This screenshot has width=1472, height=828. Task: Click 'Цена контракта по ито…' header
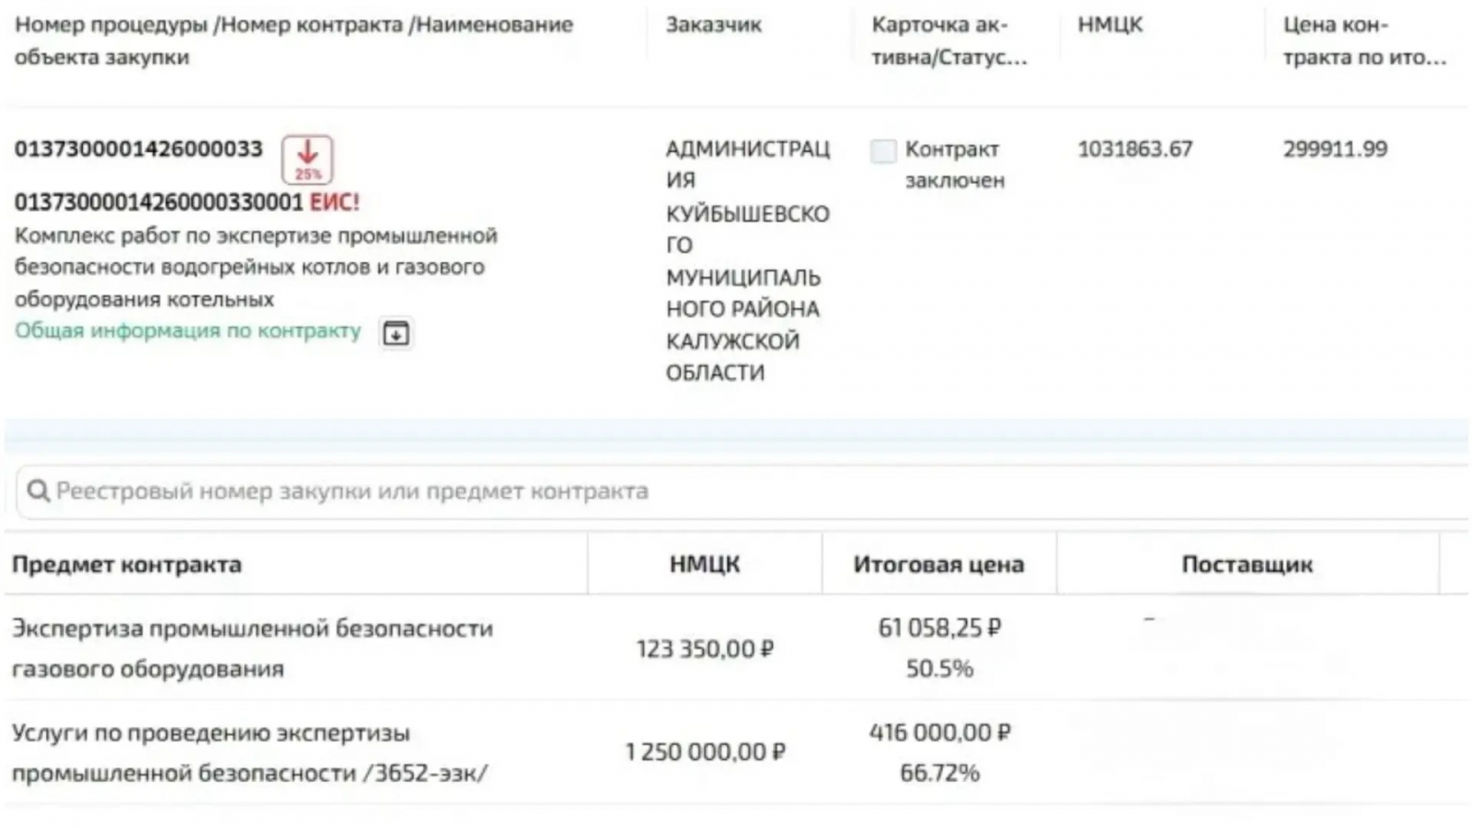1364,40
